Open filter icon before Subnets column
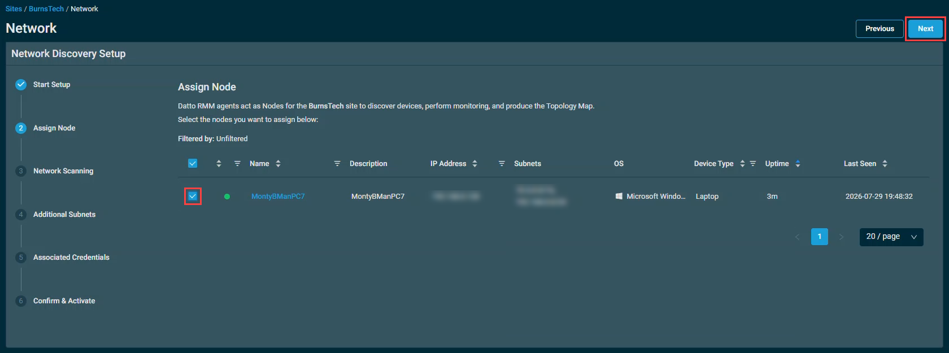 [x=502, y=164]
